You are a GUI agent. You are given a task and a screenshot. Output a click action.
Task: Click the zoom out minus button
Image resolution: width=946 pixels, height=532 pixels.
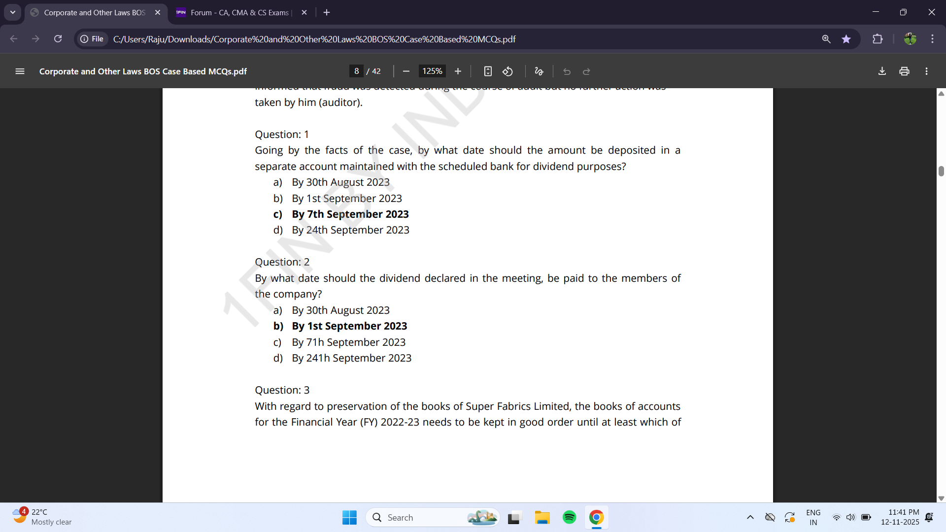click(406, 71)
